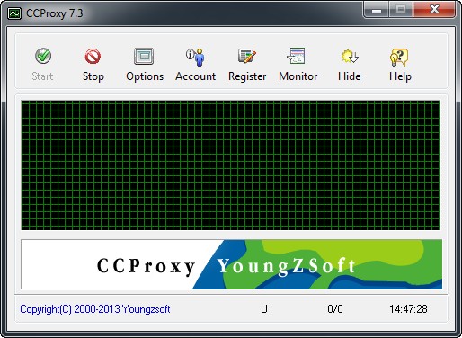Click the 0/0 connections status text
Image resolution: width=462 pixels, height=338 pixels.
(335, 309)
